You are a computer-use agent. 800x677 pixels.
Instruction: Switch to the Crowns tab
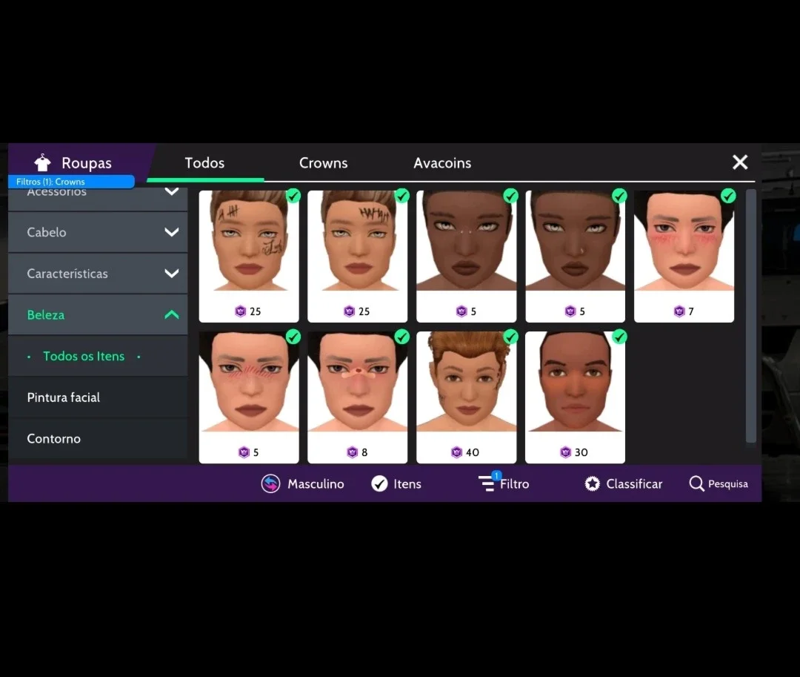point(324,163)
